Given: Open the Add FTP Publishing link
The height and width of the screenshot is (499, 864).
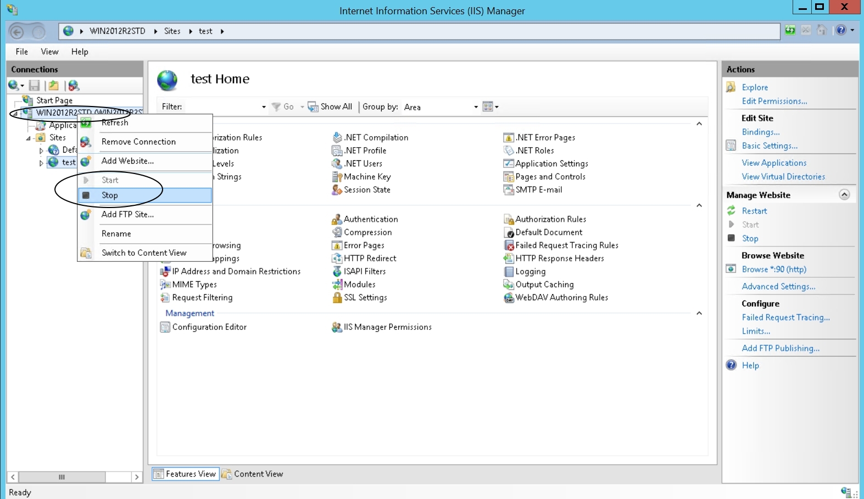Looking at the screenshot, I should pyautogui.click(x=781, y=348).
